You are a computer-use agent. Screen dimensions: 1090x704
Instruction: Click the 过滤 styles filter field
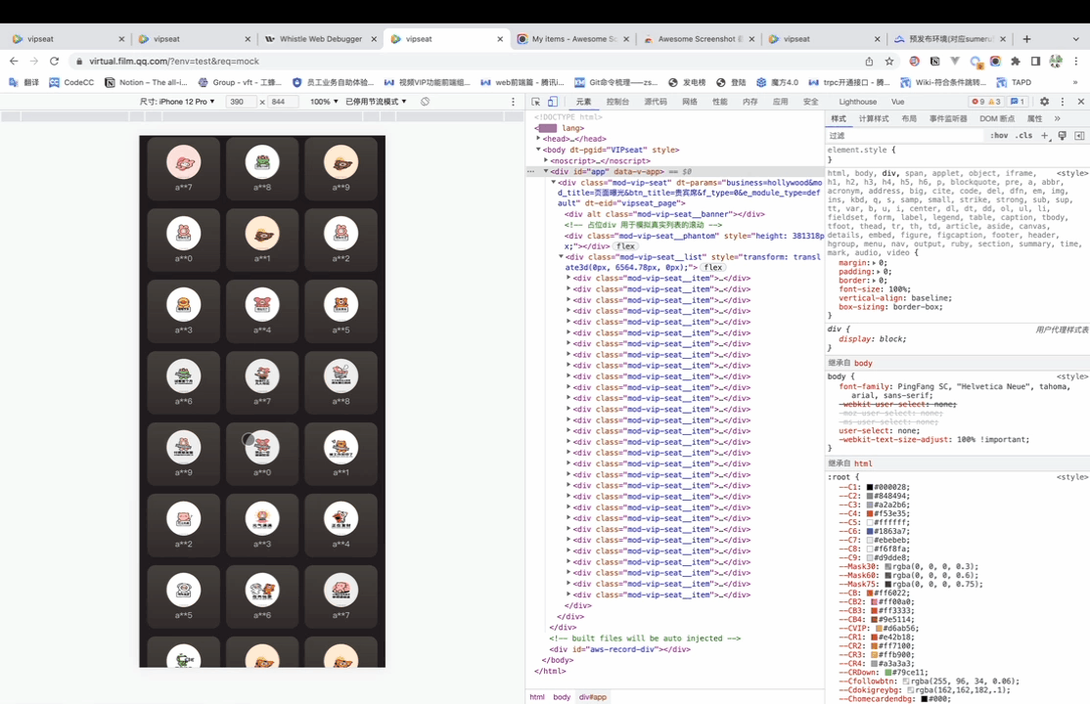point(861,136)
